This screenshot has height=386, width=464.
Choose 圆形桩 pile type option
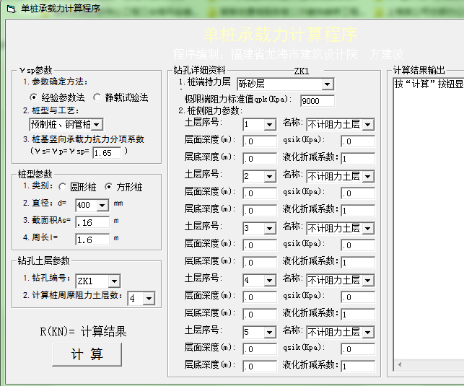point(62,187)
